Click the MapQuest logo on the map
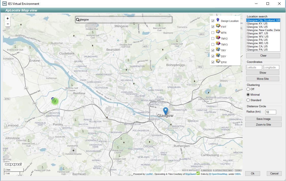The image size is (286, 181). (x=14, y=164)
